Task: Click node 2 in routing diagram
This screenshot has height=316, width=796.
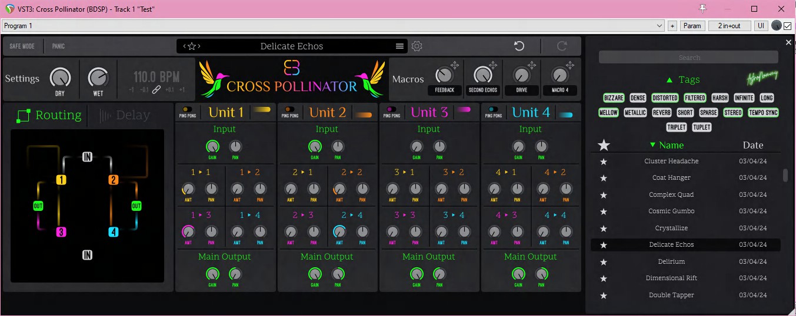Action: 113,180
